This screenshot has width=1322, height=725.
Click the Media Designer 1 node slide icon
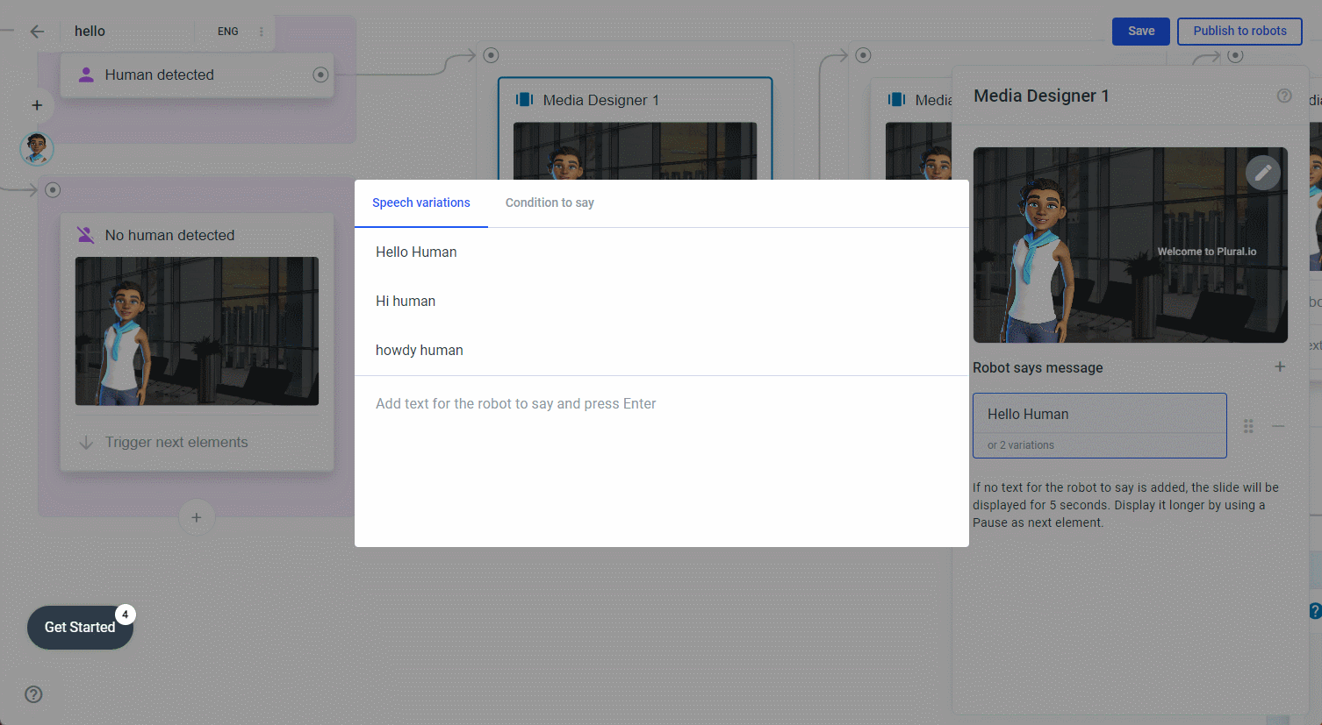click(524, 100)
